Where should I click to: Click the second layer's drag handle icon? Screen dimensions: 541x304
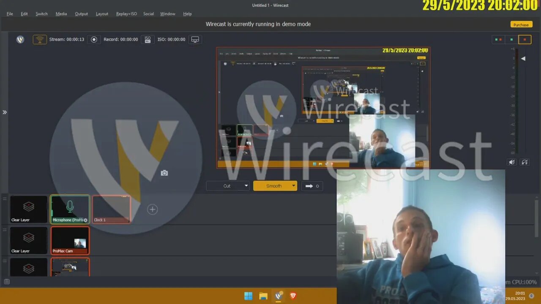tap(5, 230)
